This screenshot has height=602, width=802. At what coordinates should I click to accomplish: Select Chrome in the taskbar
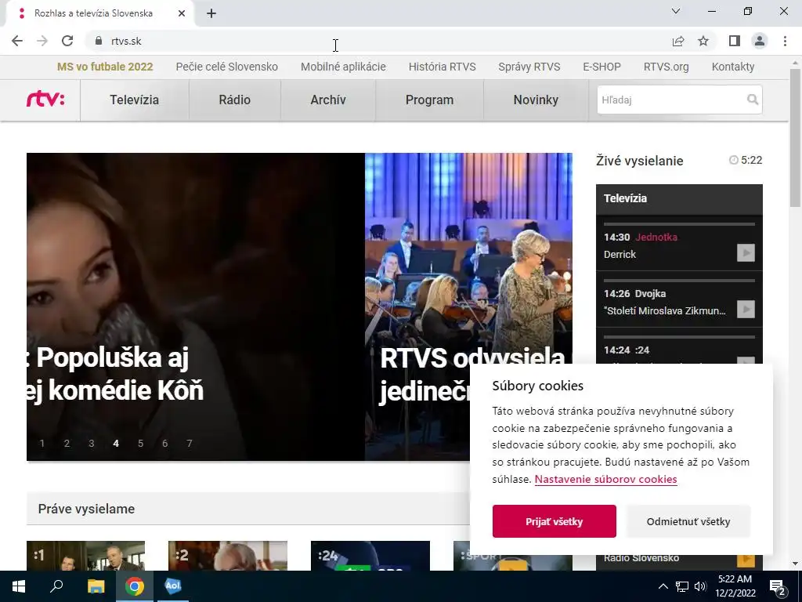point(135,586)
